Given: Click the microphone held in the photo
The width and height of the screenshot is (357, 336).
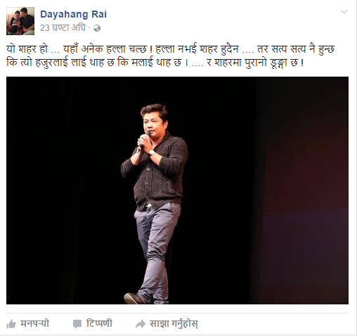Looking at the screenshot, I should pos(143,141).
